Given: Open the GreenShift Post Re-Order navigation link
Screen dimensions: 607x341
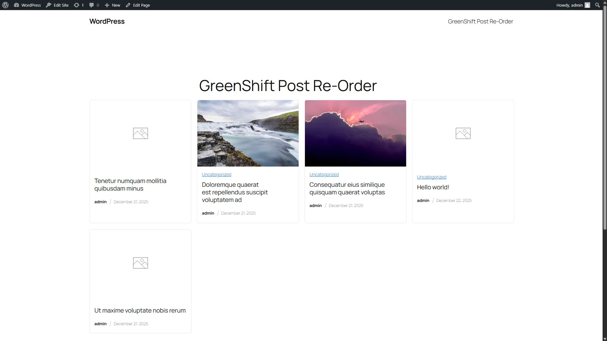Looking at the screenshot, I should click(480, 21).
